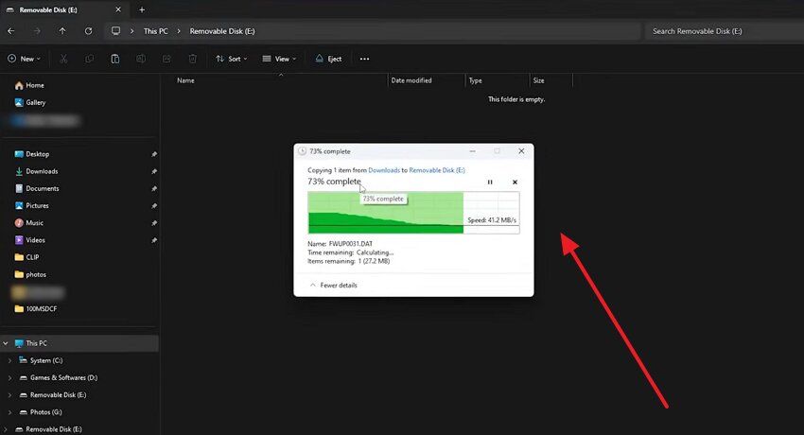Screen dimensions: 804x435
Task: Select System (C:) in navigation tree
Action: click(x=46, y=360)
